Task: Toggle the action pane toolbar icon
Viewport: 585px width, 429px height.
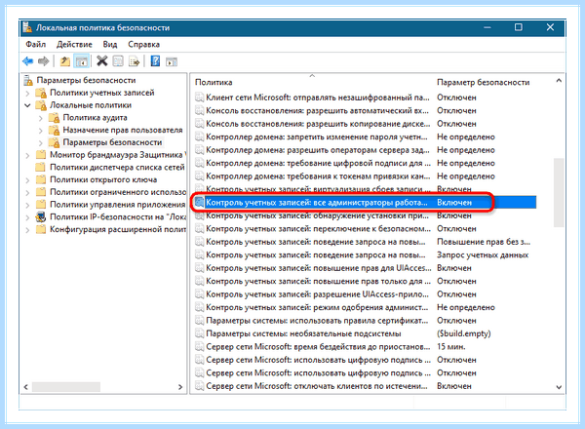Action: pos(172,61)
